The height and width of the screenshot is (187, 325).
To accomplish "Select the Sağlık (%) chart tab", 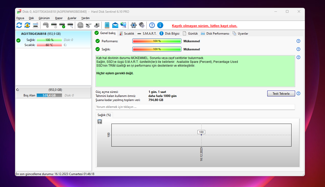I will 104,115.
